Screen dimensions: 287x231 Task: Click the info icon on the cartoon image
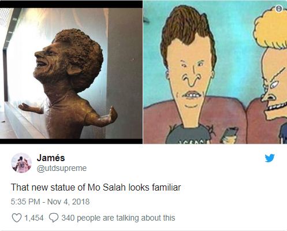[279, 9]
